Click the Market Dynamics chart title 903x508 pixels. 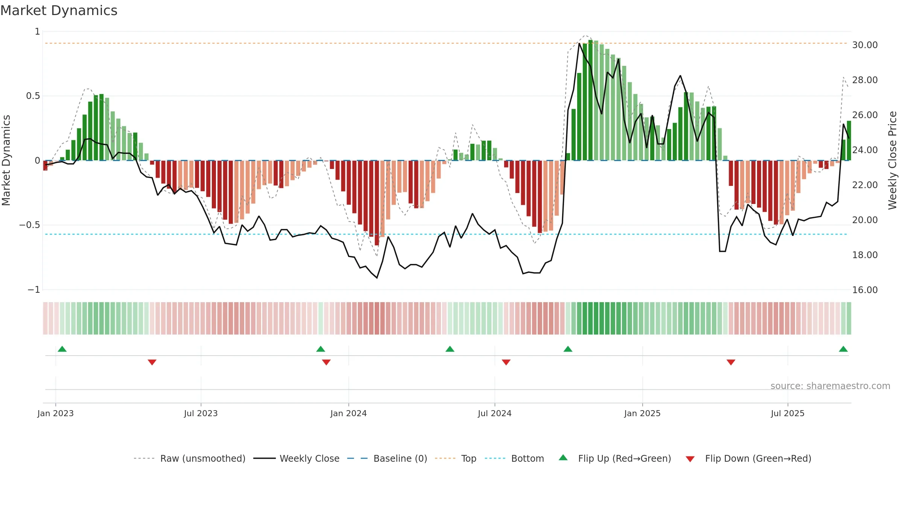59,11
